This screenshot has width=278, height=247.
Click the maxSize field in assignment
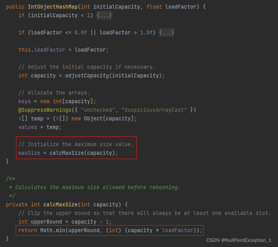(29, 153)
